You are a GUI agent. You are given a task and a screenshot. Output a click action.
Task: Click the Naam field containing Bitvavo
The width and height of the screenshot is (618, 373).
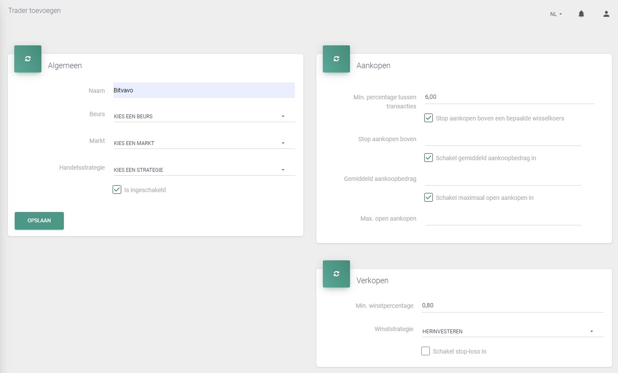point(204,90)
